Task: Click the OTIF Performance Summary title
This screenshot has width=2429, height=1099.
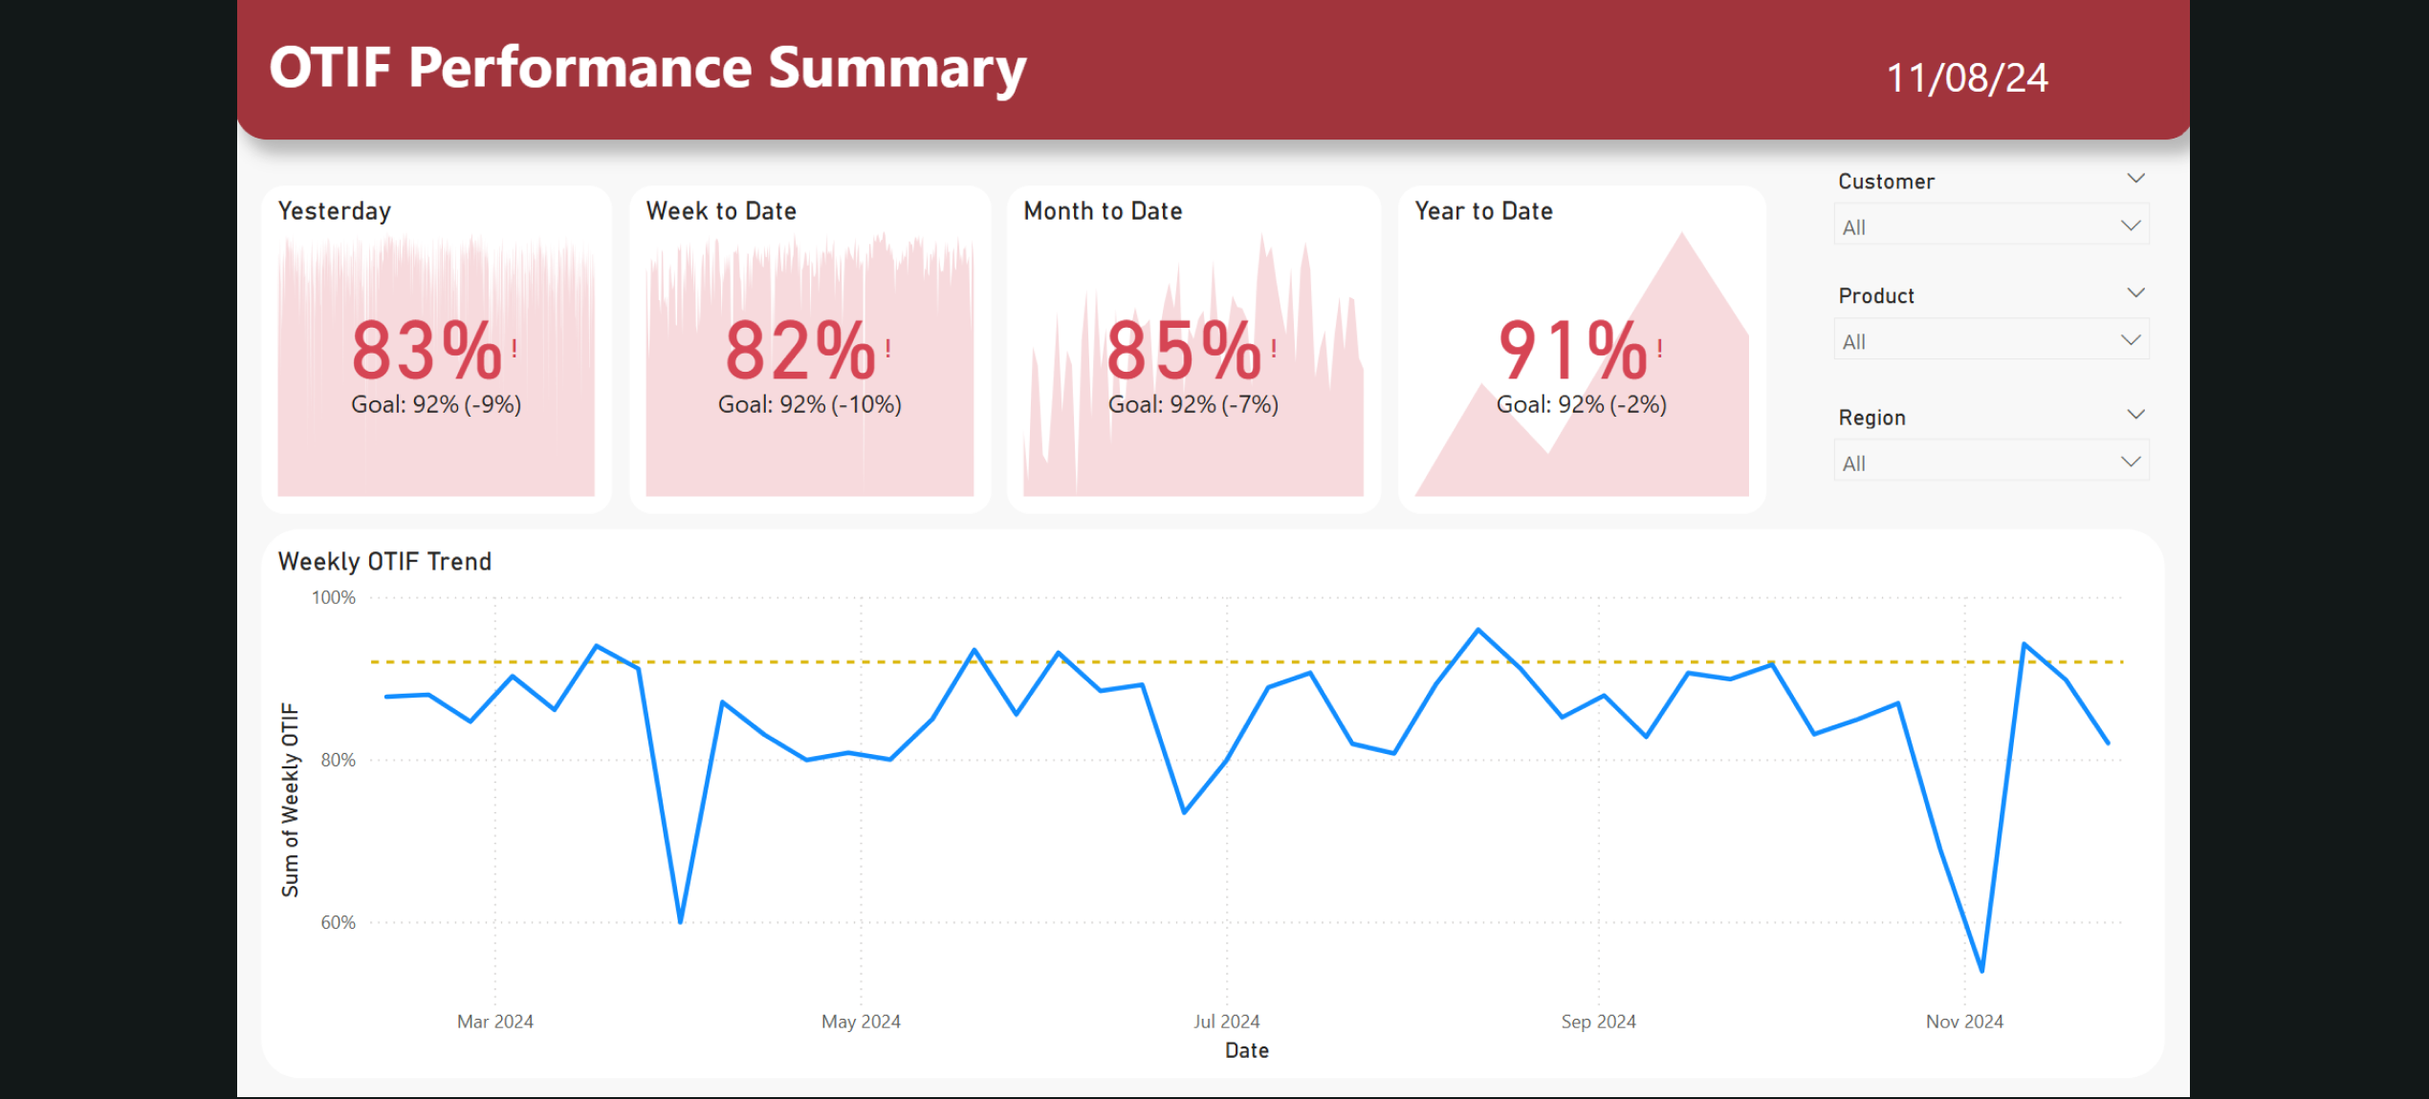Action: (x=647, y=69)
